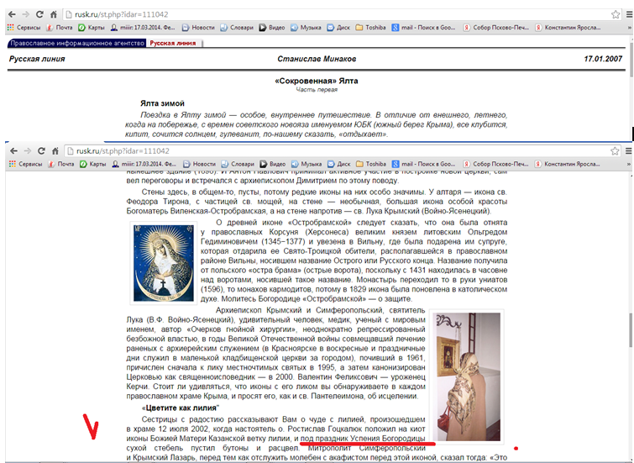Open Сервисы apps bookmark in upper window

(x=24, y=28)
